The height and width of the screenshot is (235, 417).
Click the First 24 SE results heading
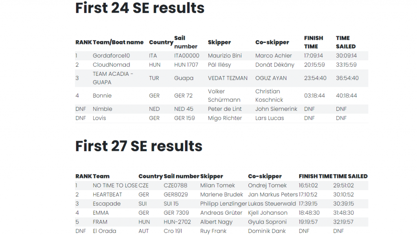pos(140,8)
